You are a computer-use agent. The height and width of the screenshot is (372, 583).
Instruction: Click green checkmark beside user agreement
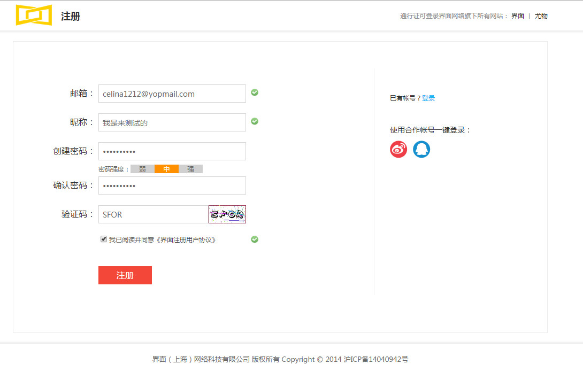pos(255,239)
